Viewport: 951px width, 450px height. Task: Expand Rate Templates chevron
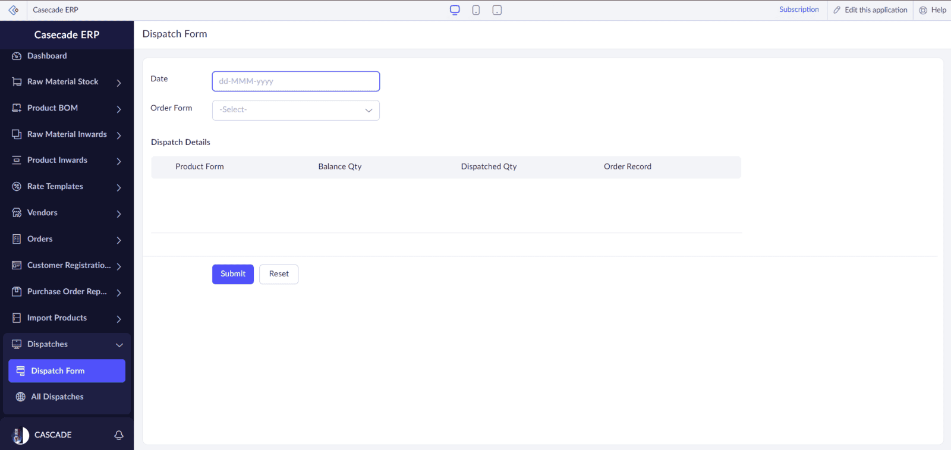(x=119, y=188)
